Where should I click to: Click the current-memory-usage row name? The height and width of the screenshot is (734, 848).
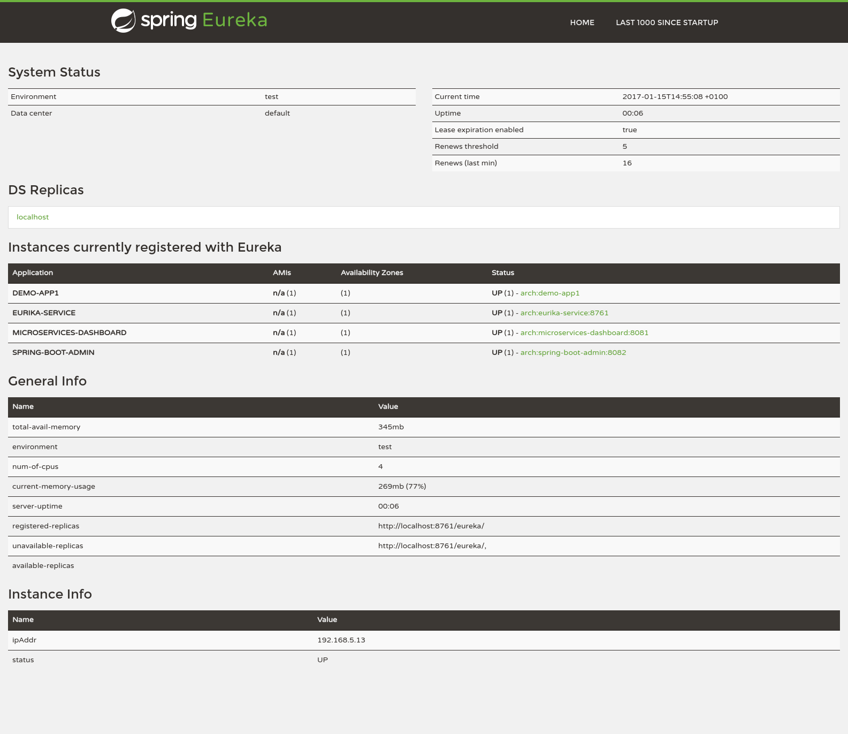click(54, 486)
